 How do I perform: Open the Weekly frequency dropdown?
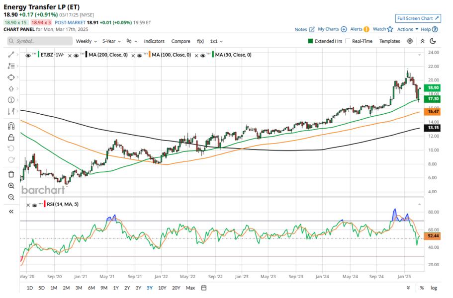click(x=87, y=41)
